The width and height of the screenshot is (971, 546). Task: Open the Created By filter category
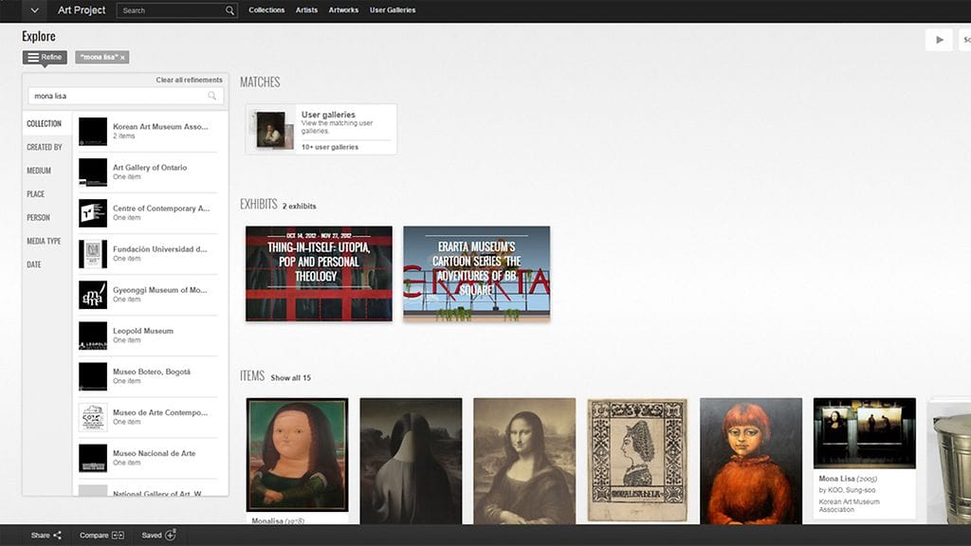[x=45, y=147]
